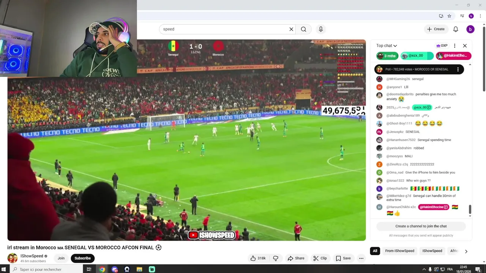This screenshot has width=486, height=273.
Task: Open the YouTube account avatar menu
Action: coord(470,29)
